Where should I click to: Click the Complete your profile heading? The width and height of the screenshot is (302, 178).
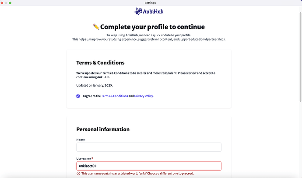(x=152, y=27)
